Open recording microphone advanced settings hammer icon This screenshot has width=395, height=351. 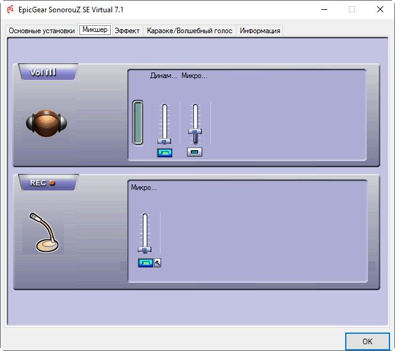(x=158, y=263)
